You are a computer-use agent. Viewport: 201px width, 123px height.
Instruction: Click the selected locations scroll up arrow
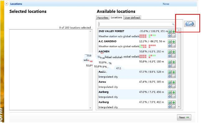[x=90, y=31]
